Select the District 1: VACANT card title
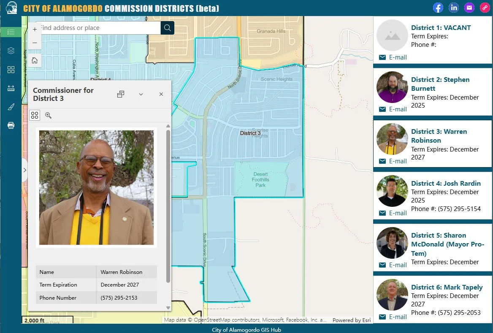This screenshot has width=493, height=333. point(441,28)
